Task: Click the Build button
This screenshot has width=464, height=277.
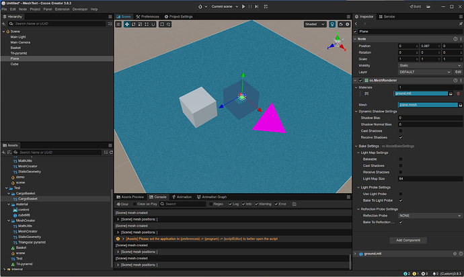Action: pos(415,7)
